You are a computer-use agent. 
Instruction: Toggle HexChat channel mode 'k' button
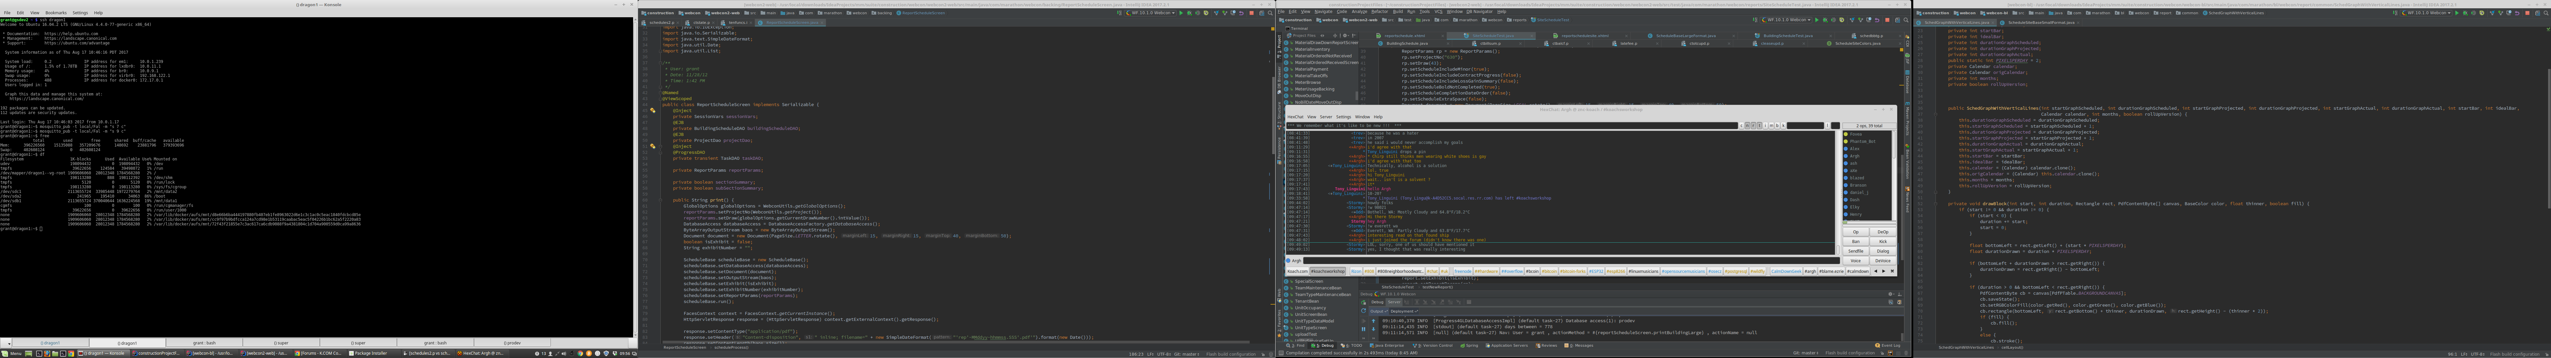coord(1783,126)
